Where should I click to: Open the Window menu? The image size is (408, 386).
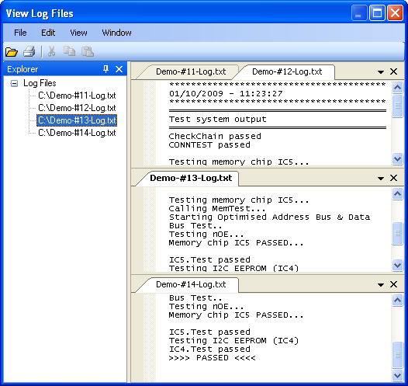pyautogui.click(x=116, y=33)
